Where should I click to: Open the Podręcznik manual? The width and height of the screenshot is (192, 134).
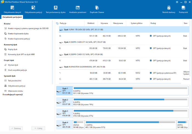click(x=183, y=10)
